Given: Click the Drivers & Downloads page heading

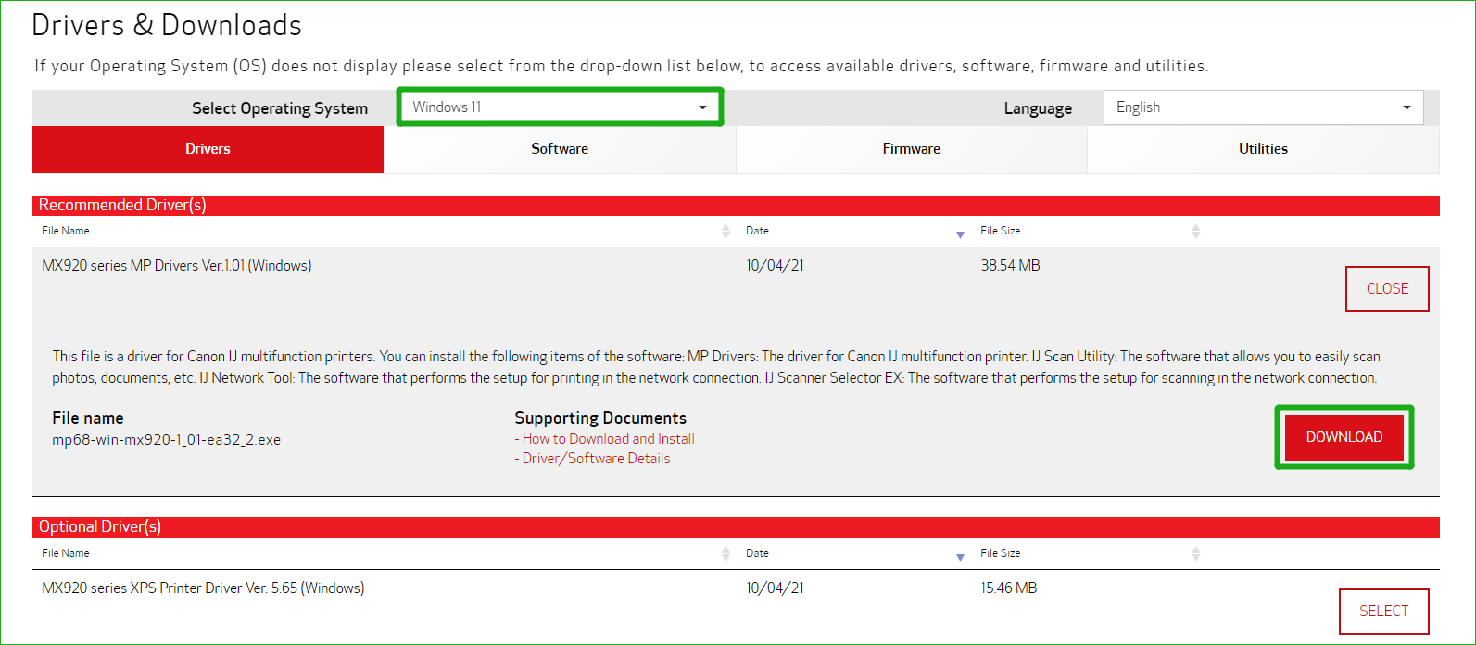Looking at the screenshot, I should pyautogui.click(x=167, y=25).
